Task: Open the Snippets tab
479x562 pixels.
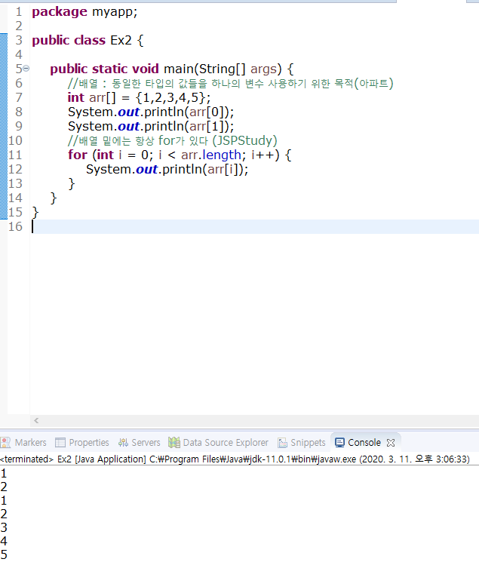Action: (x=308, y=443)
